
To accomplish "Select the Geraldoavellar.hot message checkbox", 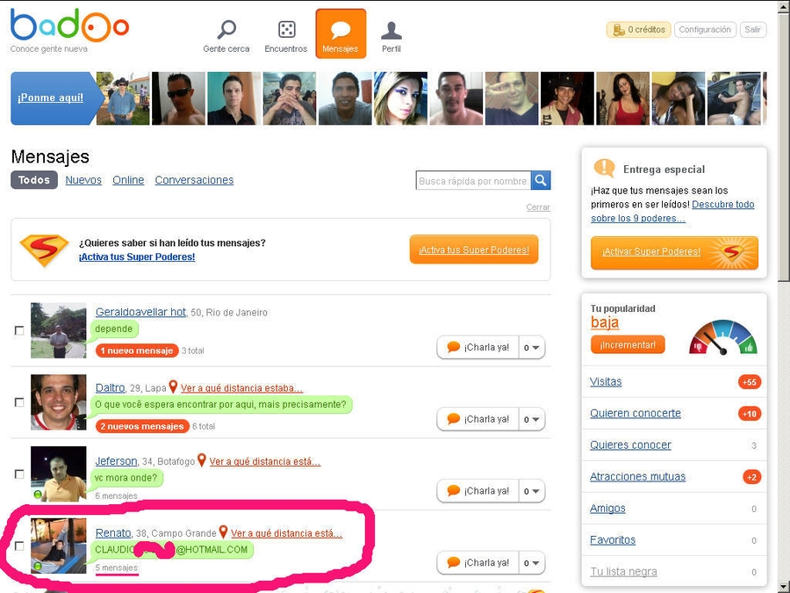I will [19, 330].
